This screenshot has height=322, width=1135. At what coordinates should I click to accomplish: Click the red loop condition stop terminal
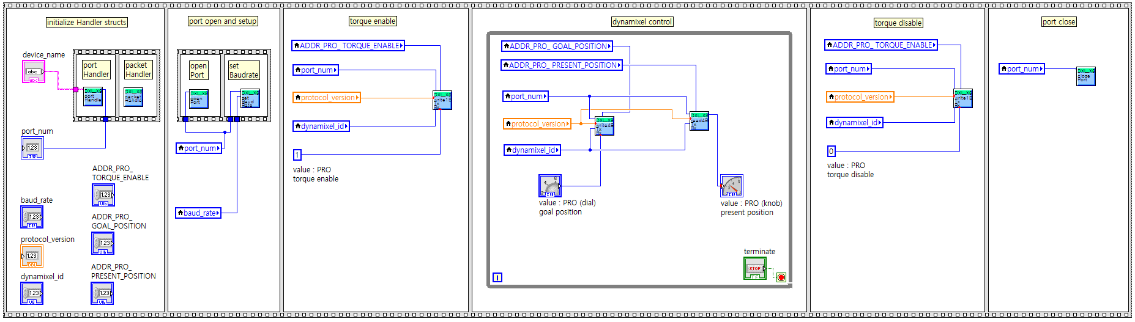(781, 277)
